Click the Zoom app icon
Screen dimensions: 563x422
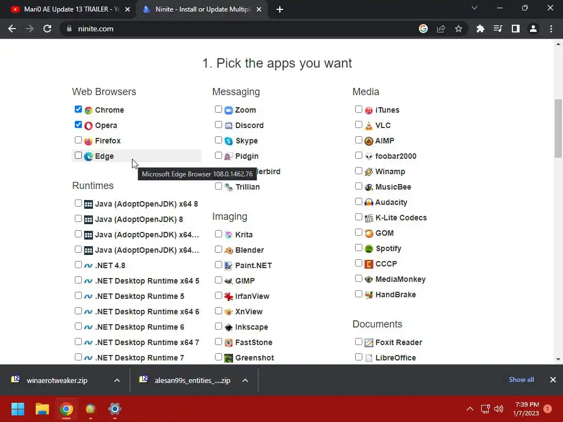(229, 110)
